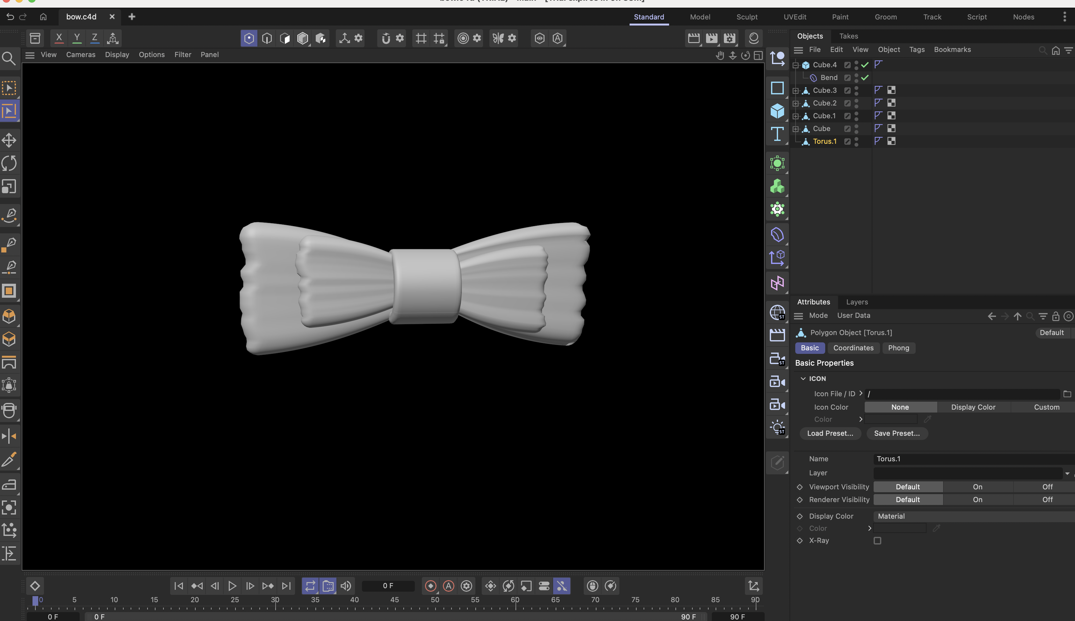Image resolution: width=1075 pixels, height=621 pixels.
Task: Select the Move tool
Action: pos(9,140)
